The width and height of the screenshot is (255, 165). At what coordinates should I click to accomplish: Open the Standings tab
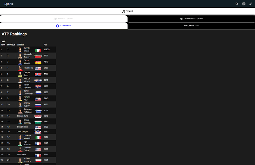(64, 26)
